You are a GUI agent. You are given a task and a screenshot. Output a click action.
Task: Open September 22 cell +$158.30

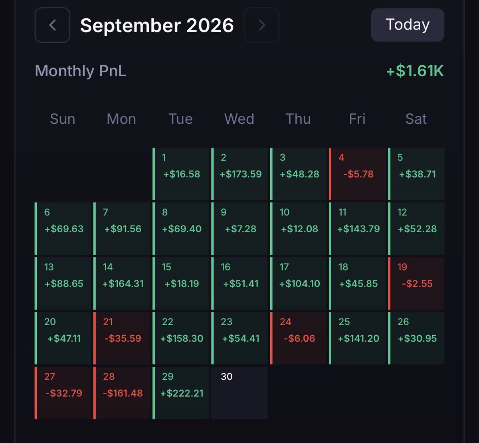click(x=181, y=338)
